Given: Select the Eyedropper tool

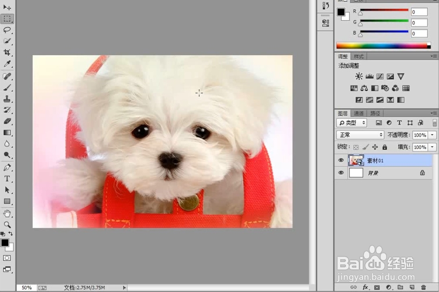Looking at the screenshot, I should [x=7, y=64].
